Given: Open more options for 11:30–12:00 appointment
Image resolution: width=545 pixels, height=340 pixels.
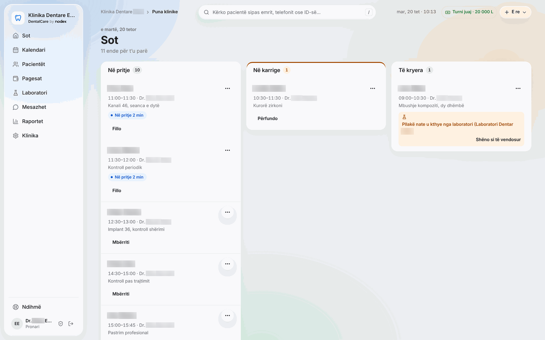Looking at the screenshot, I should 228,150.
